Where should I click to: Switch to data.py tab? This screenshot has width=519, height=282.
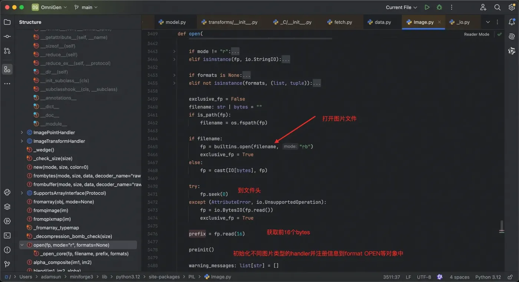pos(379,22)
